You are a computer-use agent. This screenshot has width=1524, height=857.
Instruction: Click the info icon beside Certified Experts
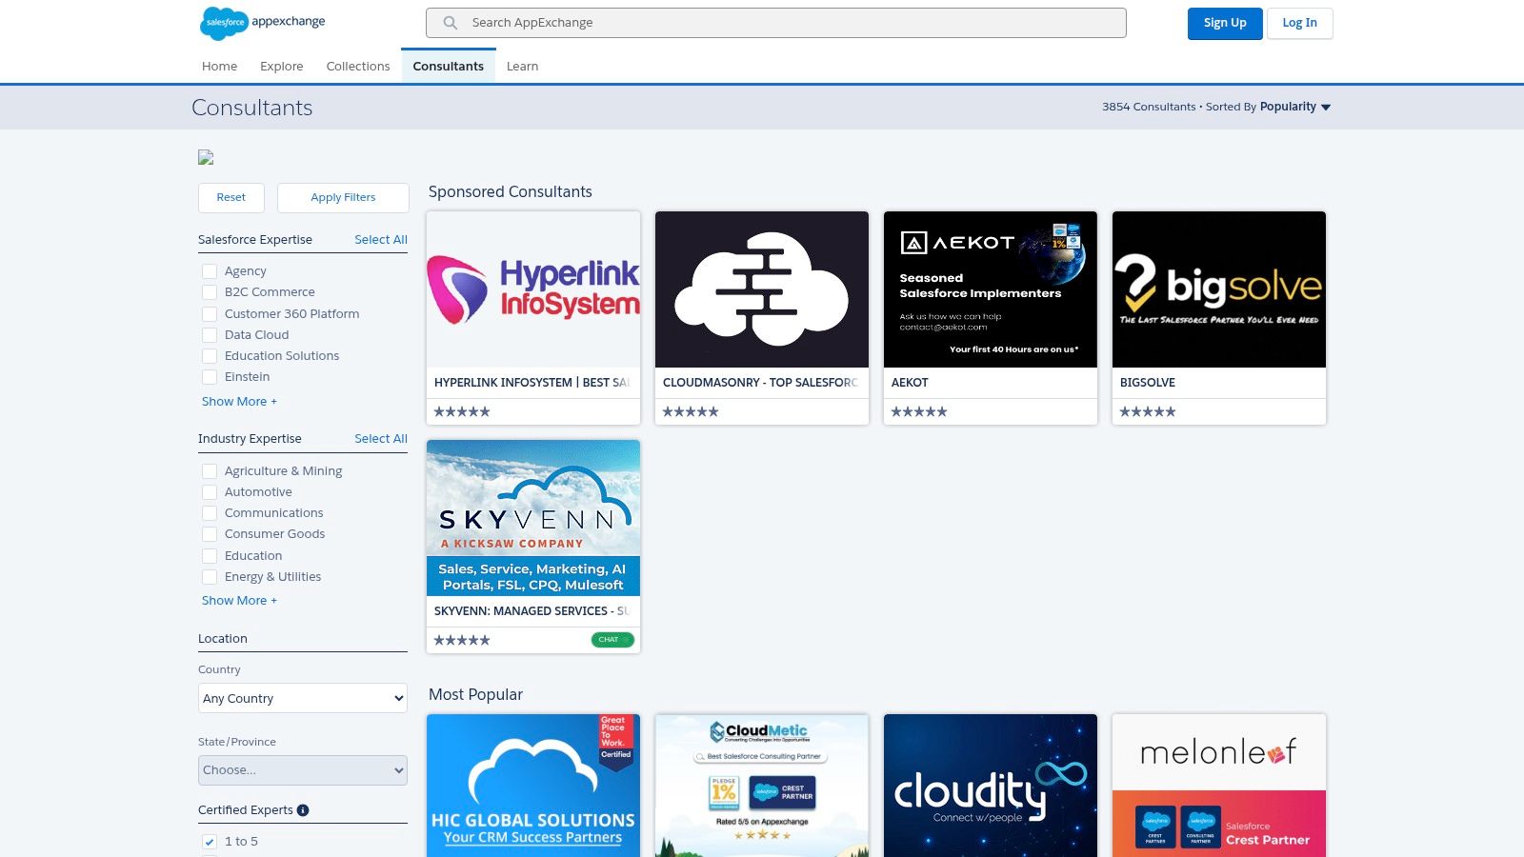303,809
